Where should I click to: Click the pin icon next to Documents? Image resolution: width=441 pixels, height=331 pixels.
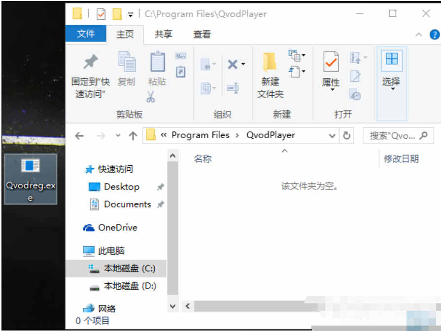point(161,204)
